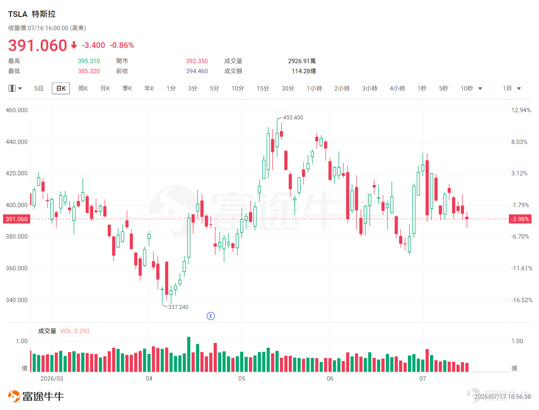Click the 391.060 current price axis tag
This screenshot has height=410, width=539.
tap(16, 219)
